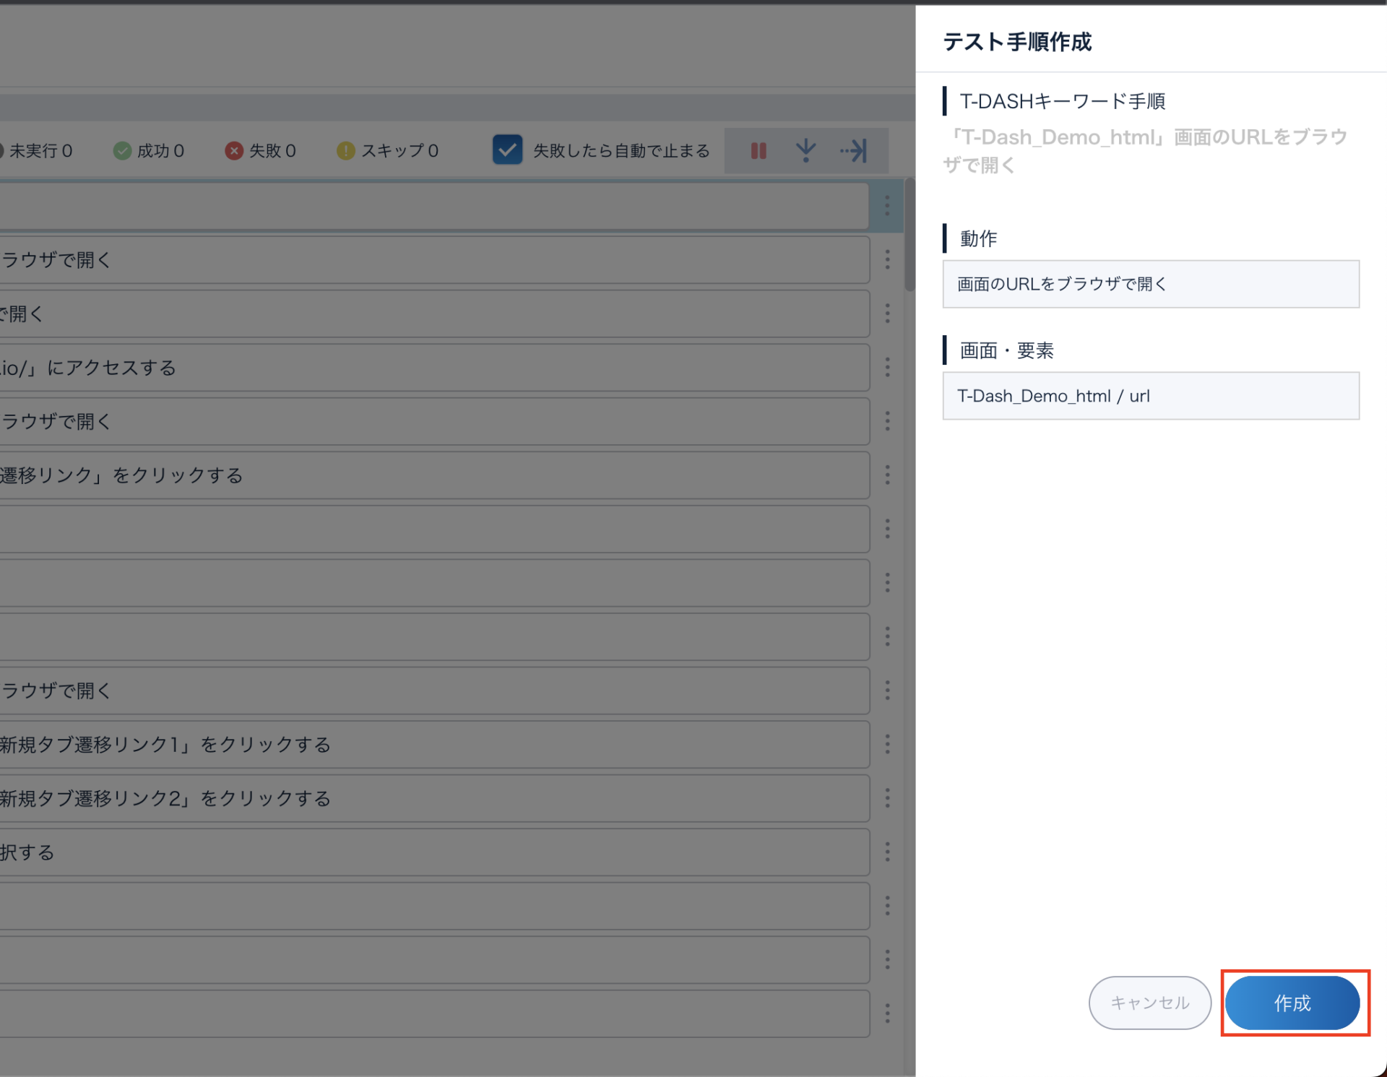Click the red pause execution icon
Image resolution: width=1387 pixels, height=1077 pixels.
(x=758, y=151)
